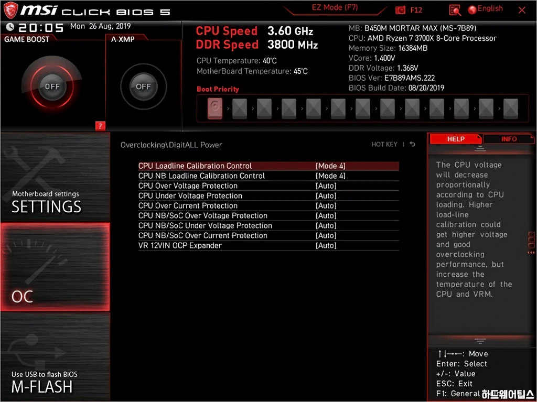Click the back arrow icon beside HOT KEY
Screen dimensions: 537x402
coord(412,144)
